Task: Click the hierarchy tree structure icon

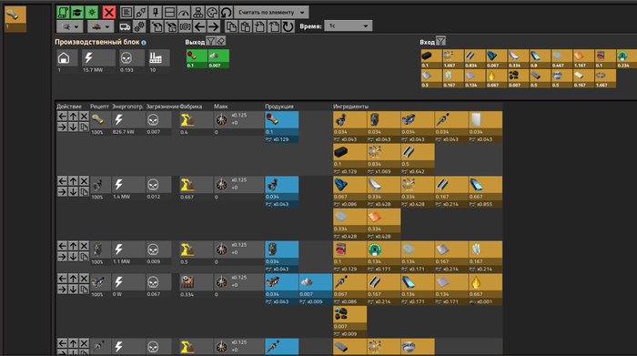Action: 197,12
